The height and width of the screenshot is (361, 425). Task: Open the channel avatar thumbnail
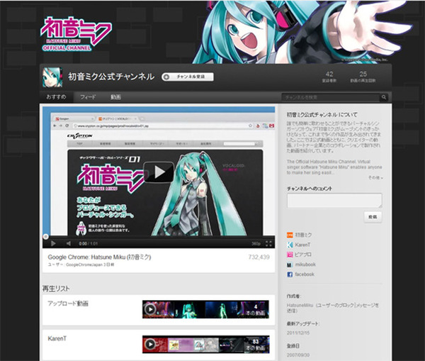coord(52,77)
